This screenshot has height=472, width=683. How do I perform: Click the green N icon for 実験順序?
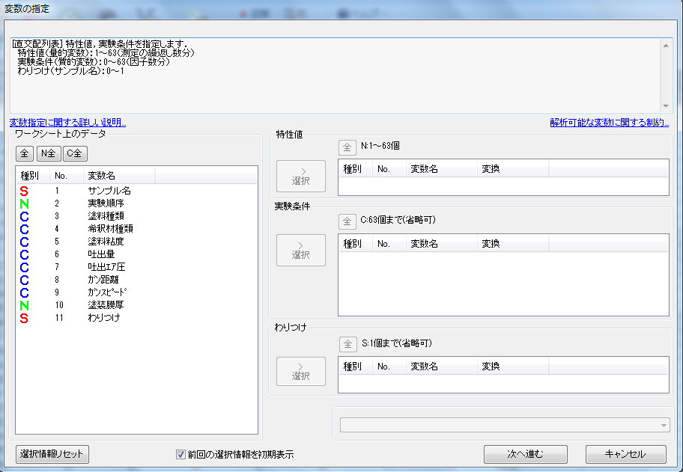24,203
